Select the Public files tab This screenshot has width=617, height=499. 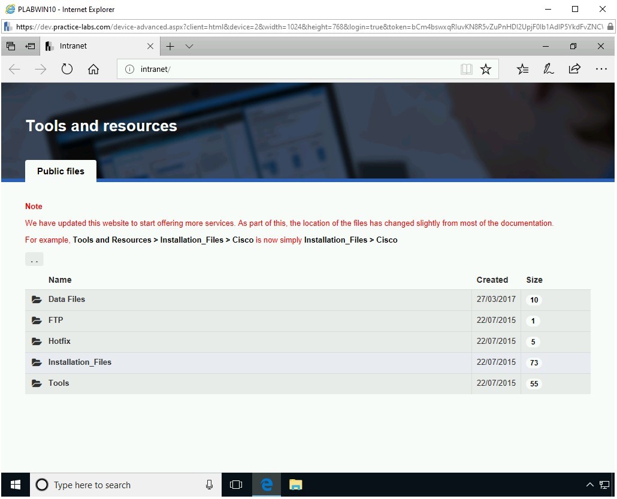tap(60, 171)
